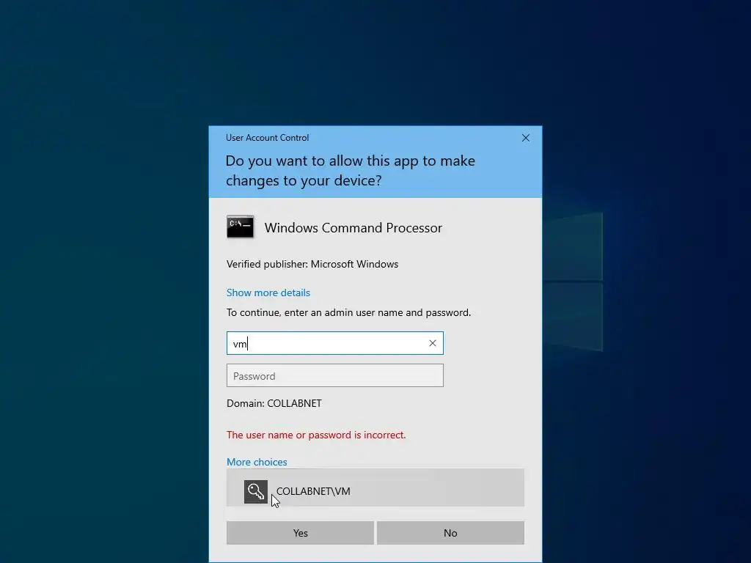
Task: Click the User Account Control title text
Action: click(267, 138)
